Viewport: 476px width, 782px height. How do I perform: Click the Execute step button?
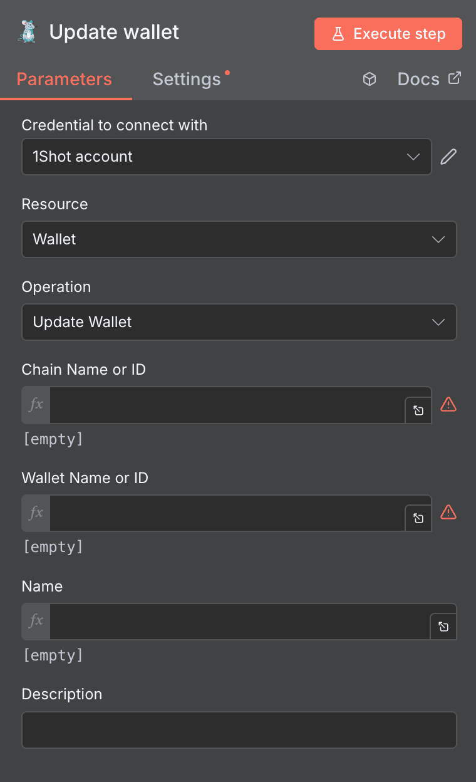click(388, 33)
